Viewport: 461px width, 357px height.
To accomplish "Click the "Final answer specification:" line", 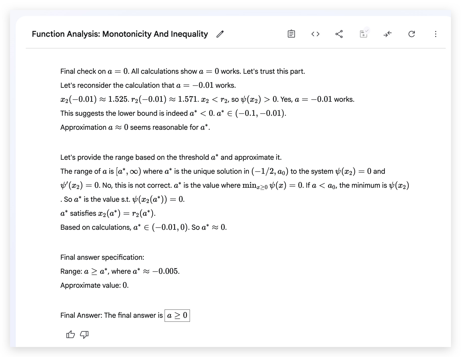I will click(x=102, y=257).
